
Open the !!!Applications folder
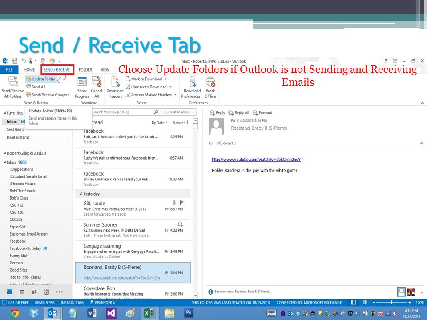coord(21,169)
